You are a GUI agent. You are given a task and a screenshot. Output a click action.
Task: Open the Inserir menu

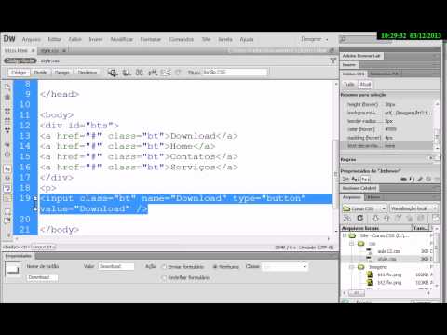coord(96,39)
